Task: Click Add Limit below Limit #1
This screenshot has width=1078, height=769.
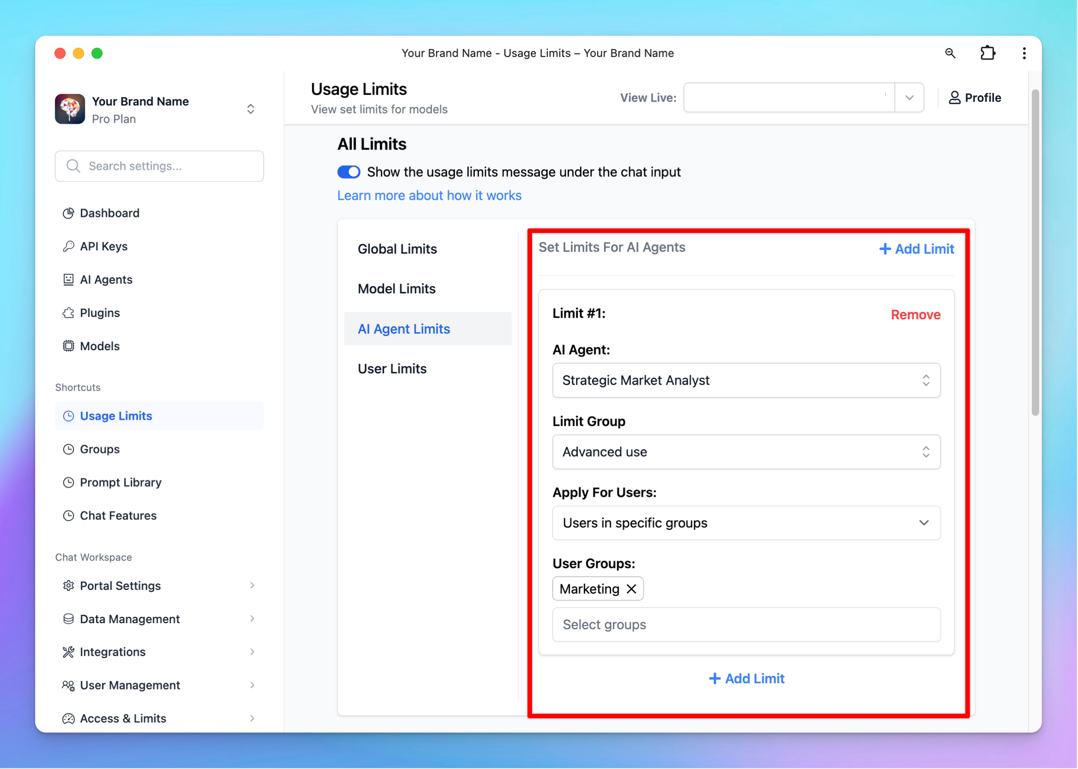Action: pos(746,678)
